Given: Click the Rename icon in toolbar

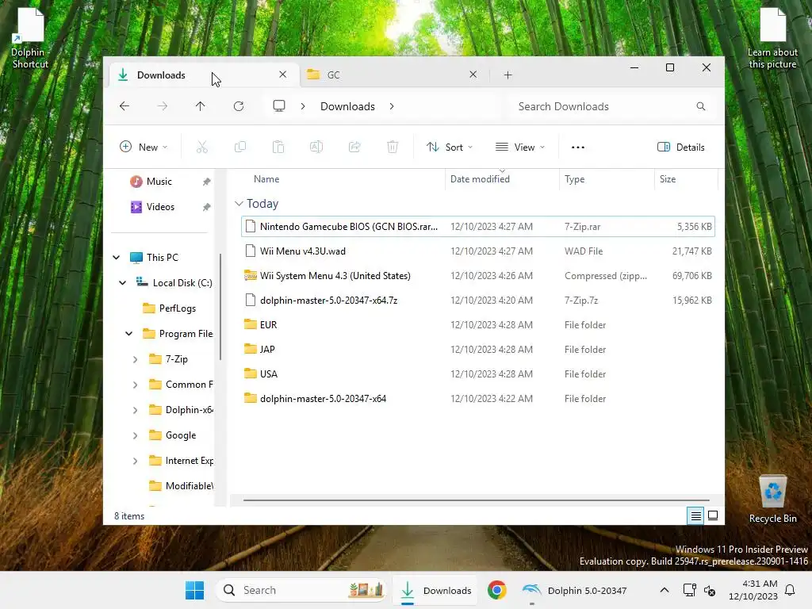Looking at the screenshot, I should (x=316, y=147).
